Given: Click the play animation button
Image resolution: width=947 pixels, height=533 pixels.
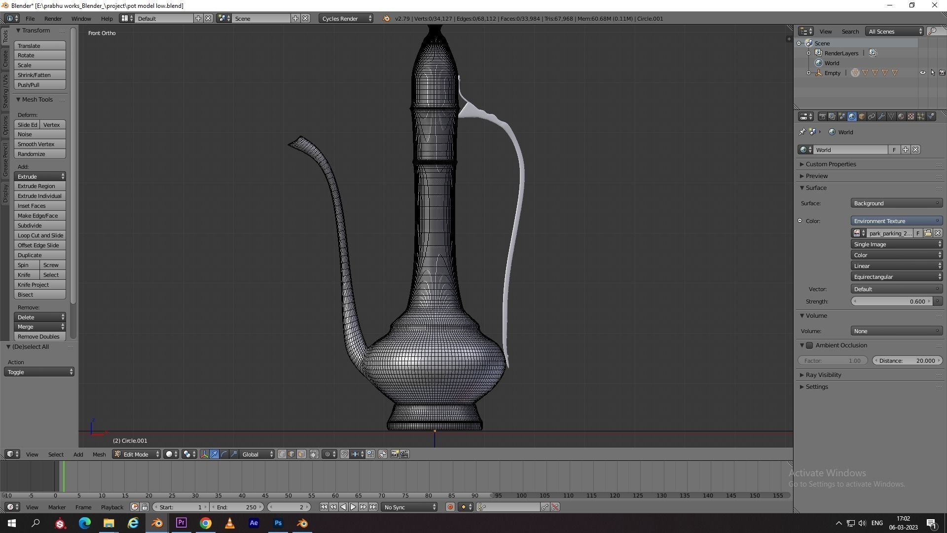Looking at the screenshot, I should click(353, 507).
